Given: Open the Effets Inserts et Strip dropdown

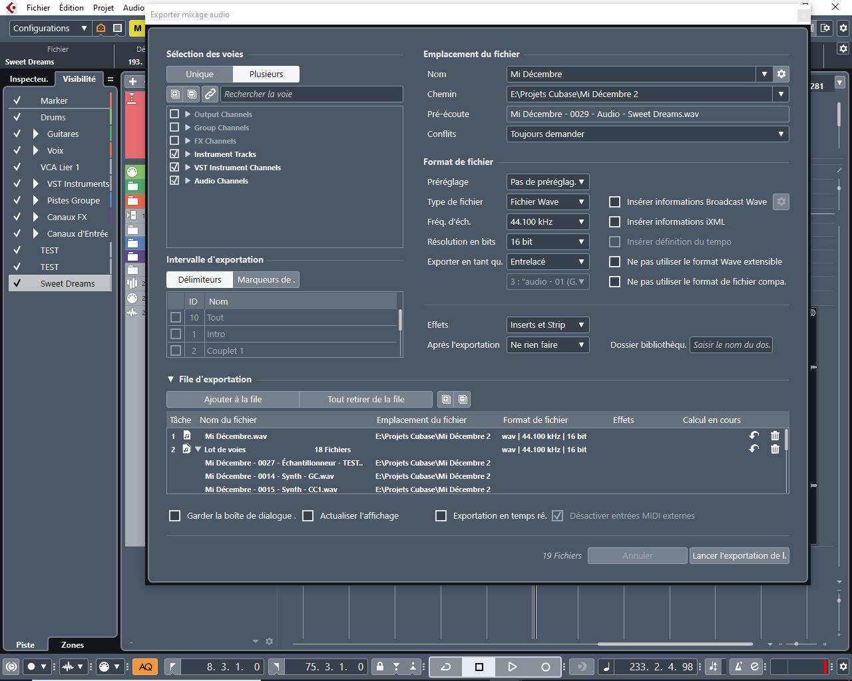Looking at the screenshot, I should pos(548,325).
